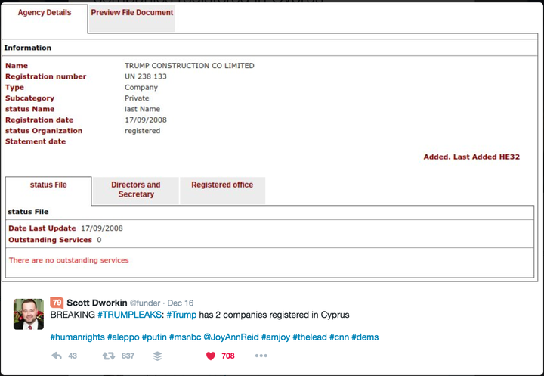544x376 pixels.
Task: Click the 'status Organization' label
Action: pos(44,131)
